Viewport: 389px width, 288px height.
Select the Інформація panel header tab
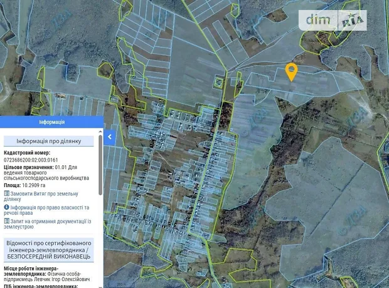(x=51, y=122)
